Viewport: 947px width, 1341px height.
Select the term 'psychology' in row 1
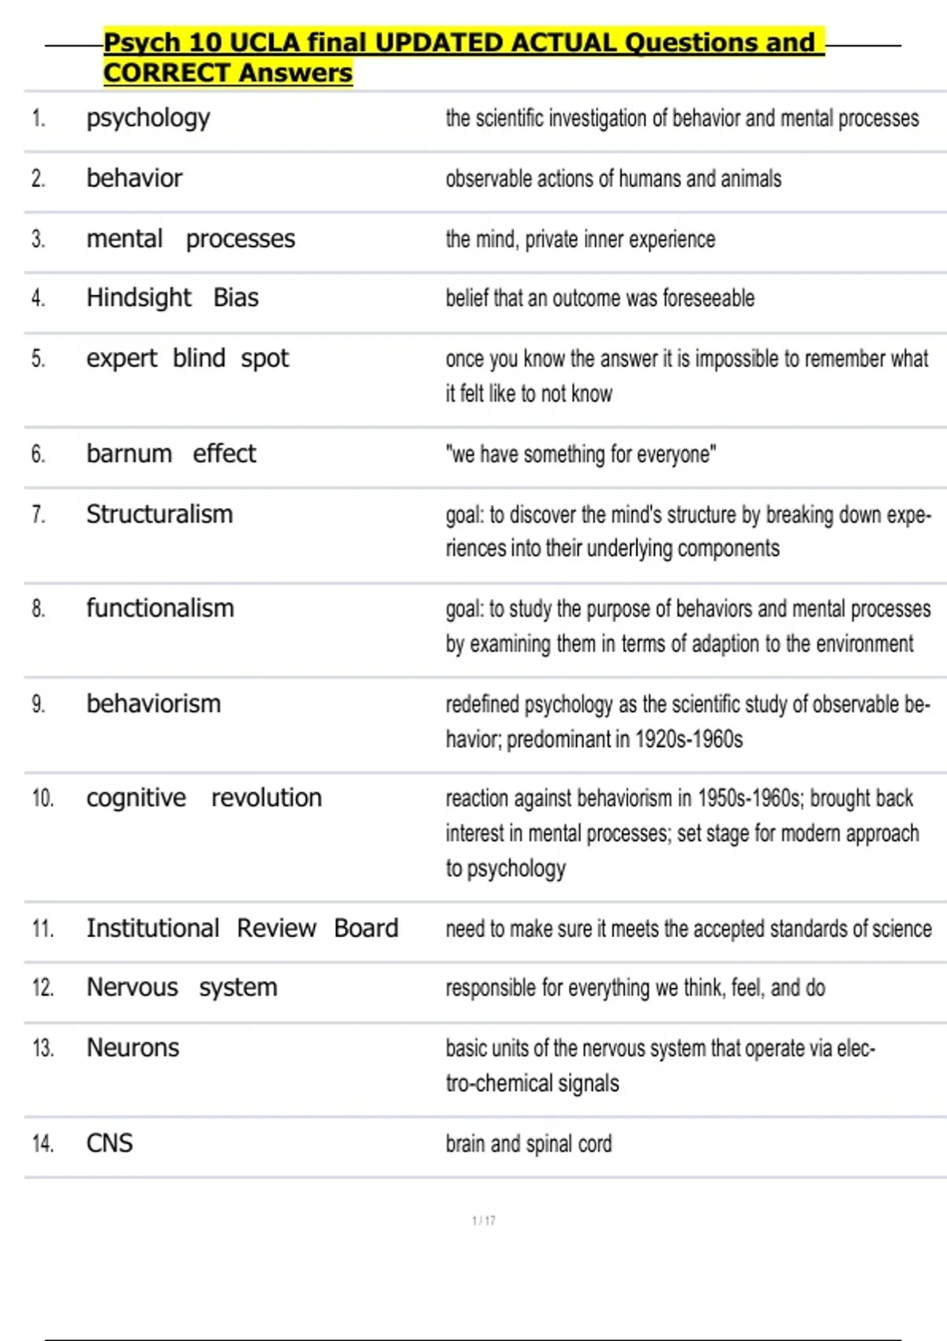coord(148,118)
